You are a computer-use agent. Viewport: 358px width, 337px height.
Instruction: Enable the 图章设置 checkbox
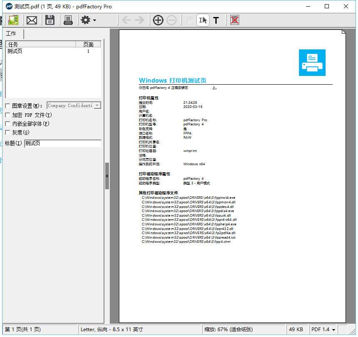click(x=7, y=106)
